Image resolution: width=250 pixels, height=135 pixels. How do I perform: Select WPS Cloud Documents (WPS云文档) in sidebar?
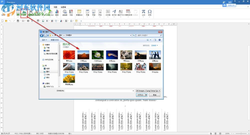(48, 60)
